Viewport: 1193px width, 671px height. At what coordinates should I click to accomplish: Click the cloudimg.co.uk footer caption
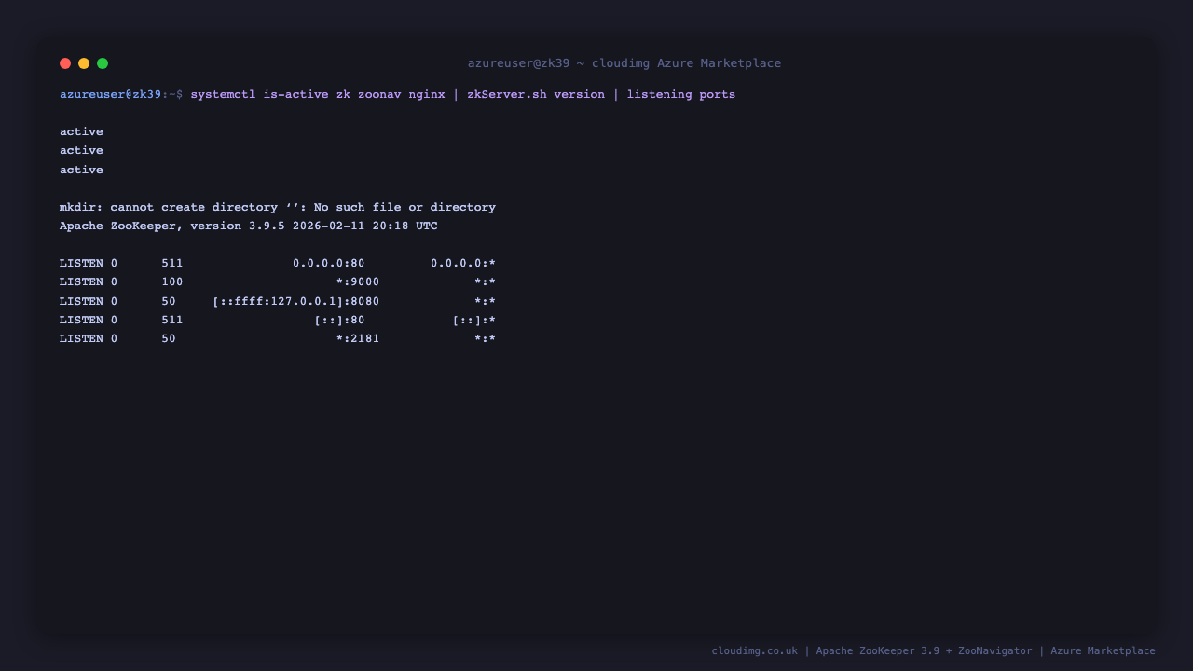933,650
